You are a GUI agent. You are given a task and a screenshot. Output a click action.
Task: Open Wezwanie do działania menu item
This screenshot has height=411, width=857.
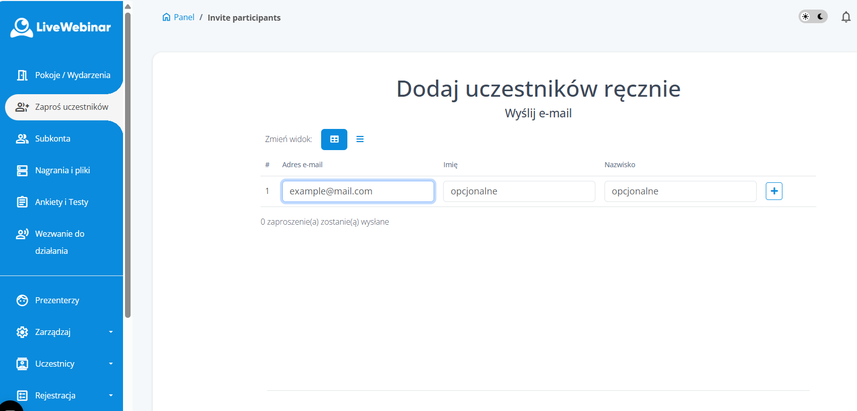coord(59,242)
